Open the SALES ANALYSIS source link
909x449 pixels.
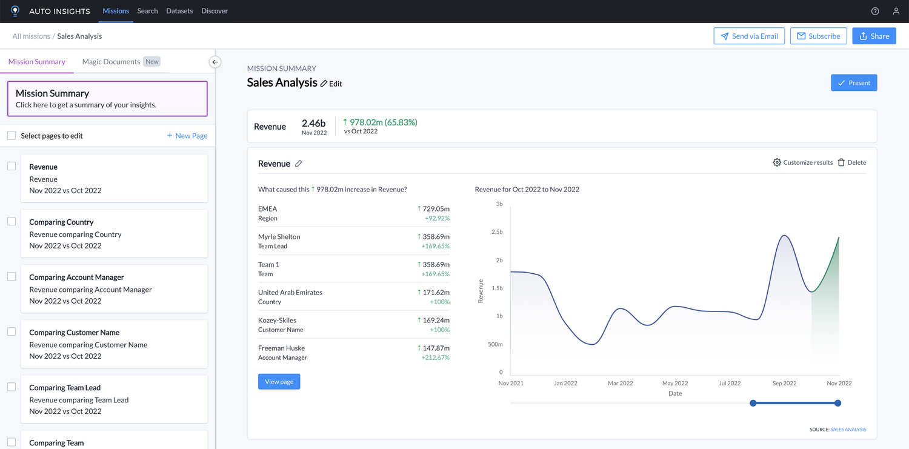click(x=848, y=429)
